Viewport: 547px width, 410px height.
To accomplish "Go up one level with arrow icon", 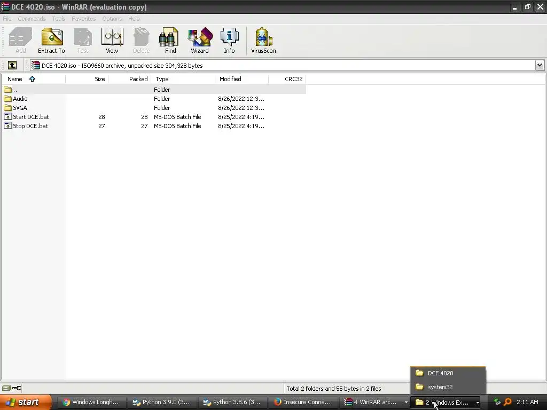I will 12,65.
